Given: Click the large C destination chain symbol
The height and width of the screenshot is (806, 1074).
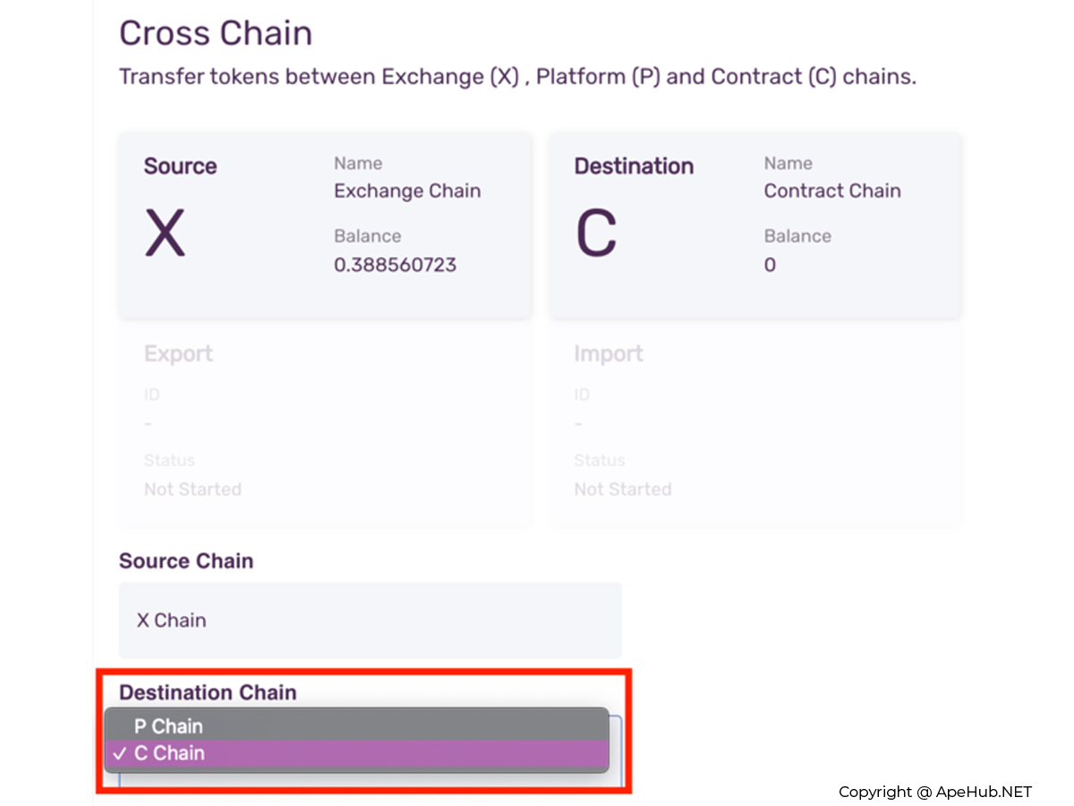Looking at the screenshot, I should point(596,233).
